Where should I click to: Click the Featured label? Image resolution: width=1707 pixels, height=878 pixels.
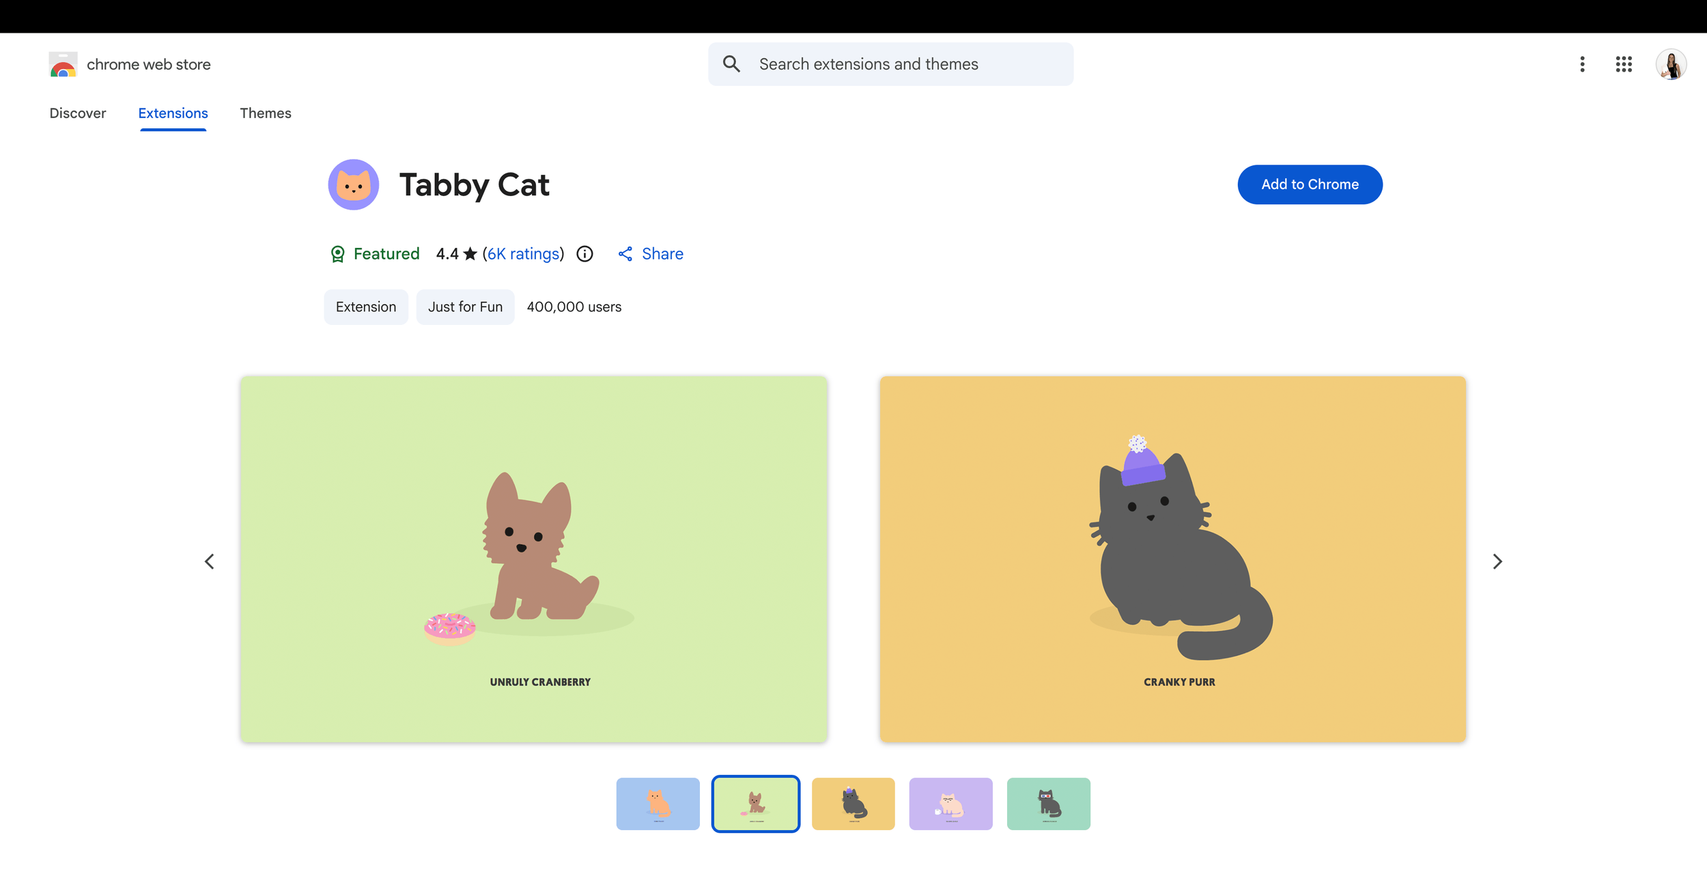pos(386,254)
